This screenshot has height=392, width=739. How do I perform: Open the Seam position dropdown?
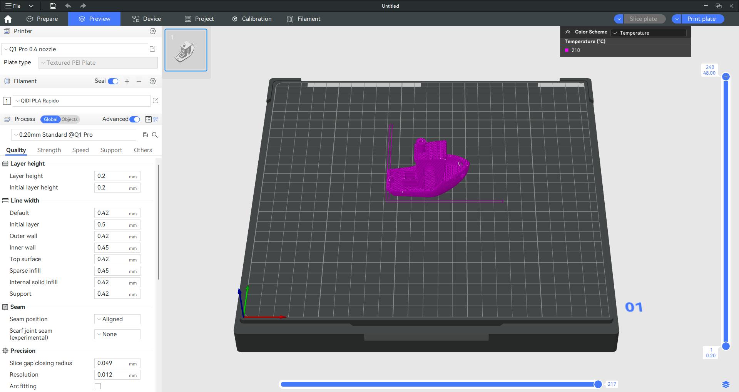pyautogui.click(x=117, y=319)
